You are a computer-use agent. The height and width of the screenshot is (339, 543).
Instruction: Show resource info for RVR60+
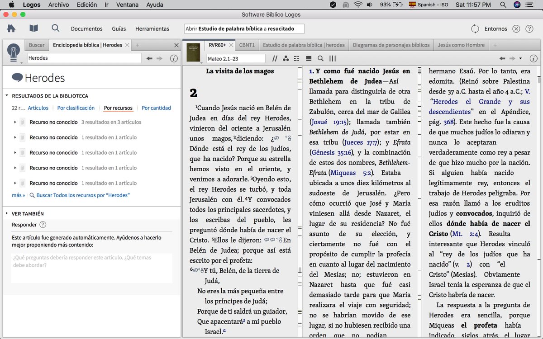tap(533, 58)
